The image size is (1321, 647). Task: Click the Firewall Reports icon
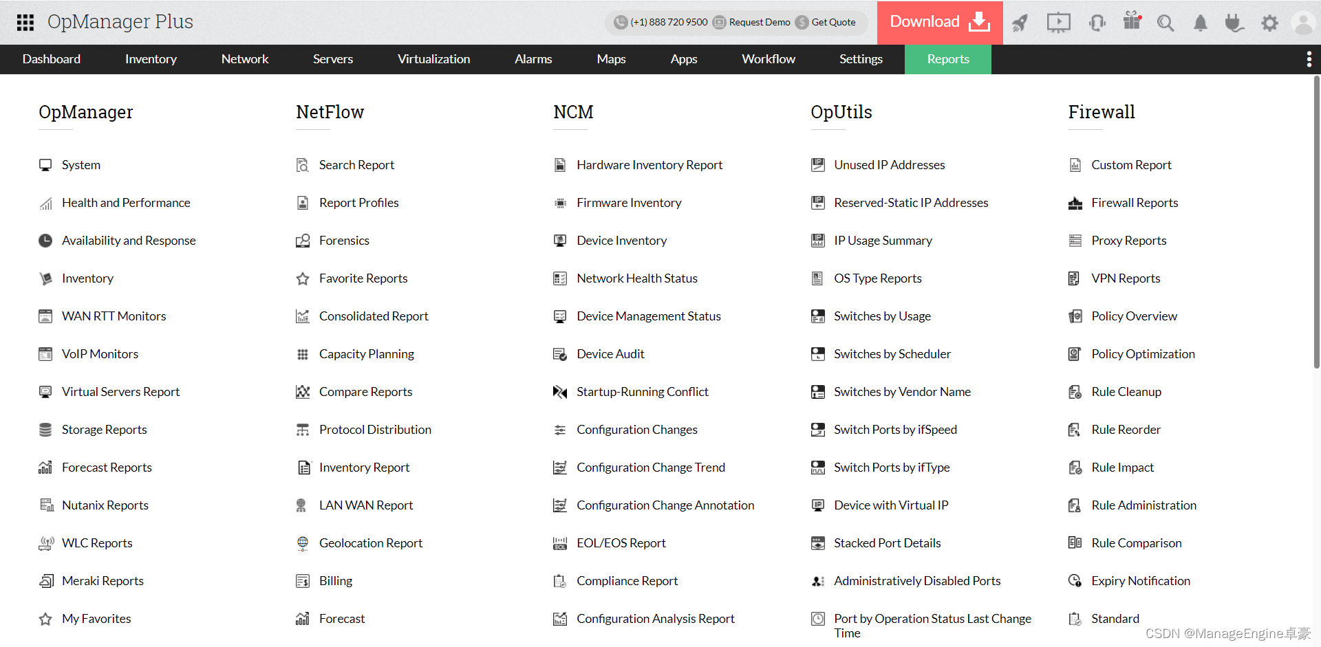(1075, 203)
